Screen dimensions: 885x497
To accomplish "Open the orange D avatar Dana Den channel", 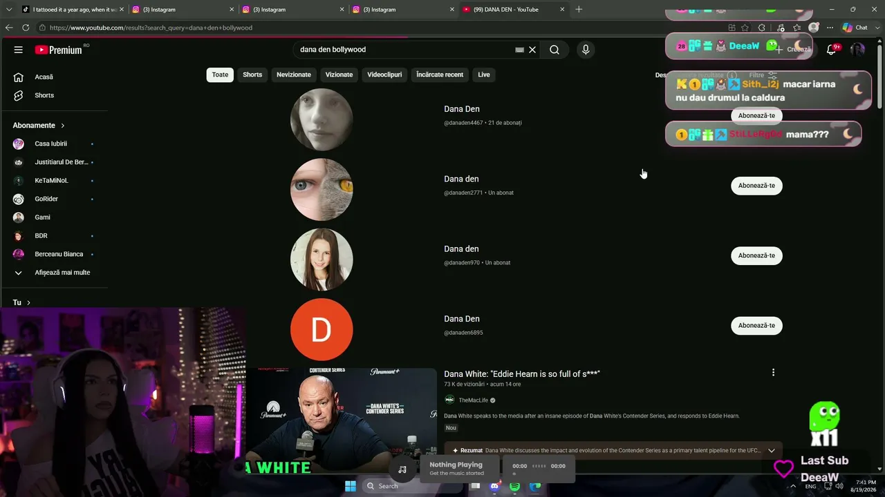I will 322,329.
